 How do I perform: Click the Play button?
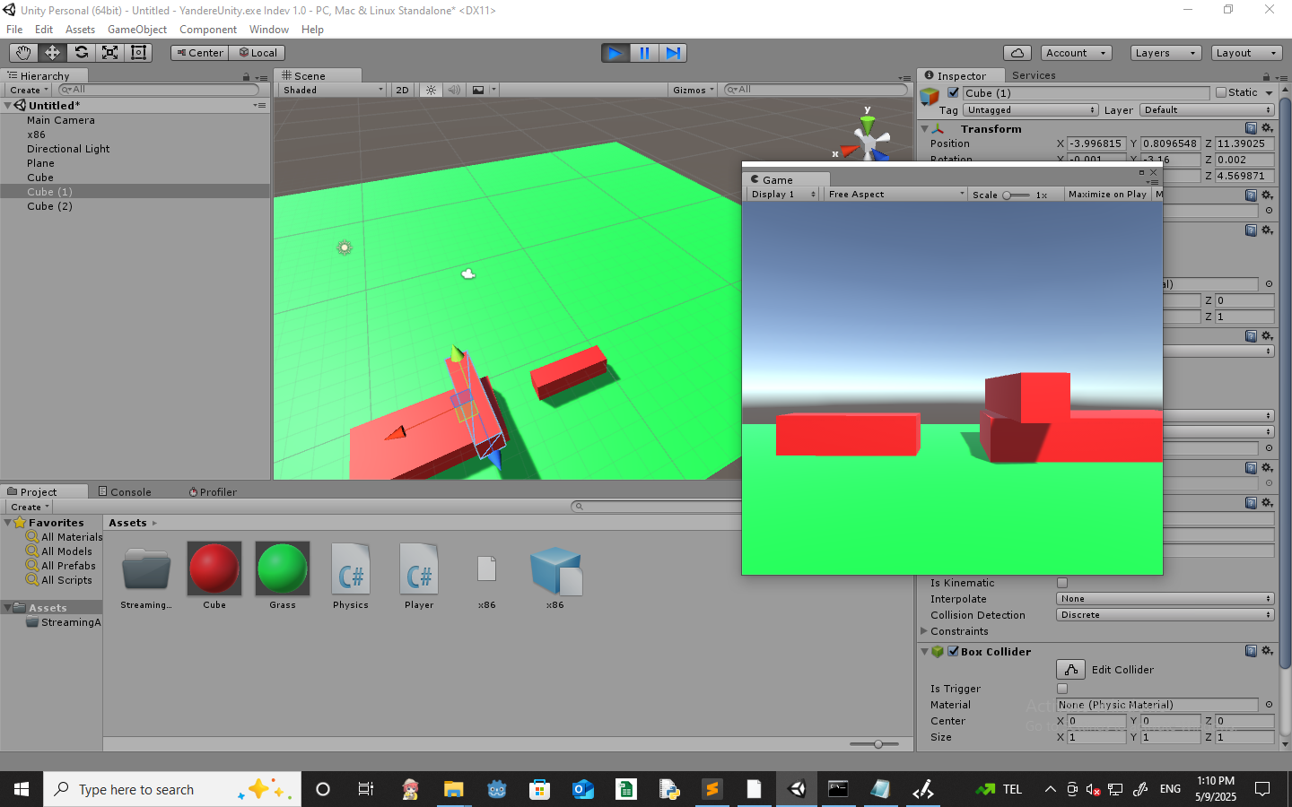click(615, 53)
